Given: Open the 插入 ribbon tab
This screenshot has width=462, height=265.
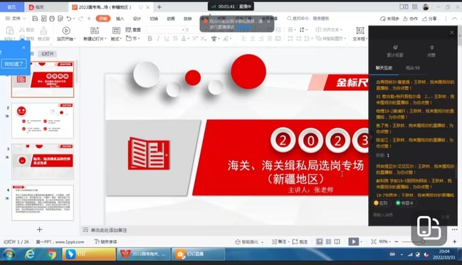Looking at the screenshot, I should (x=120, y=18).
